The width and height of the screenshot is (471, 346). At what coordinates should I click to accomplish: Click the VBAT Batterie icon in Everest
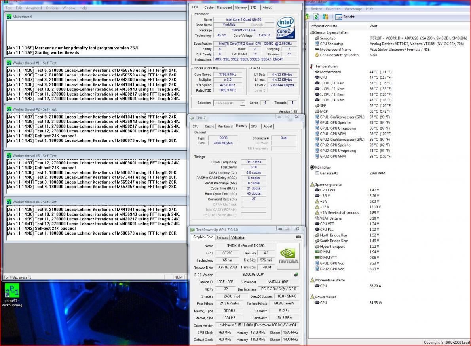pyautogui.click(x=317, y=218)
